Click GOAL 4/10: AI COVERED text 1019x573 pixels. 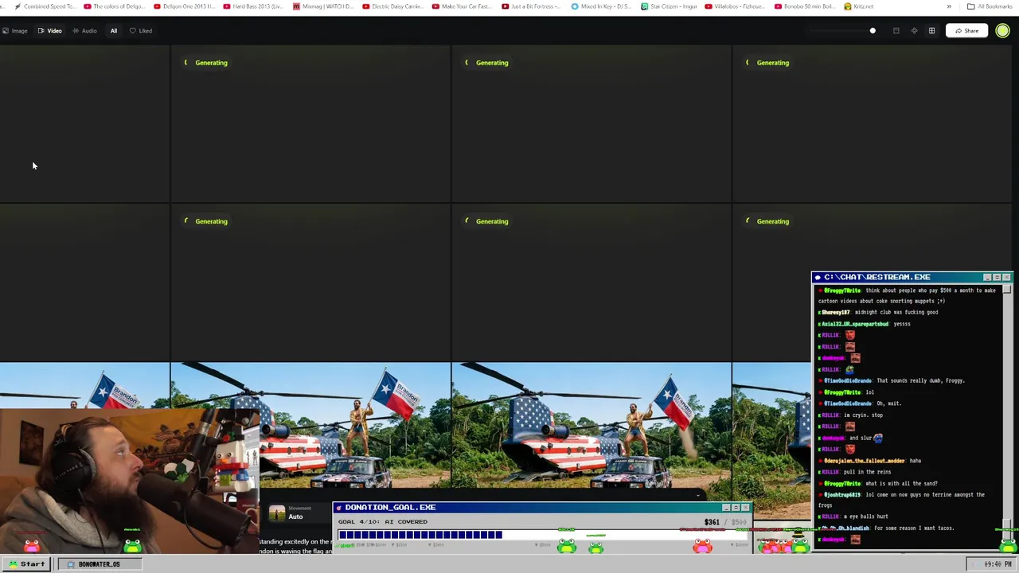coord(382,522)
